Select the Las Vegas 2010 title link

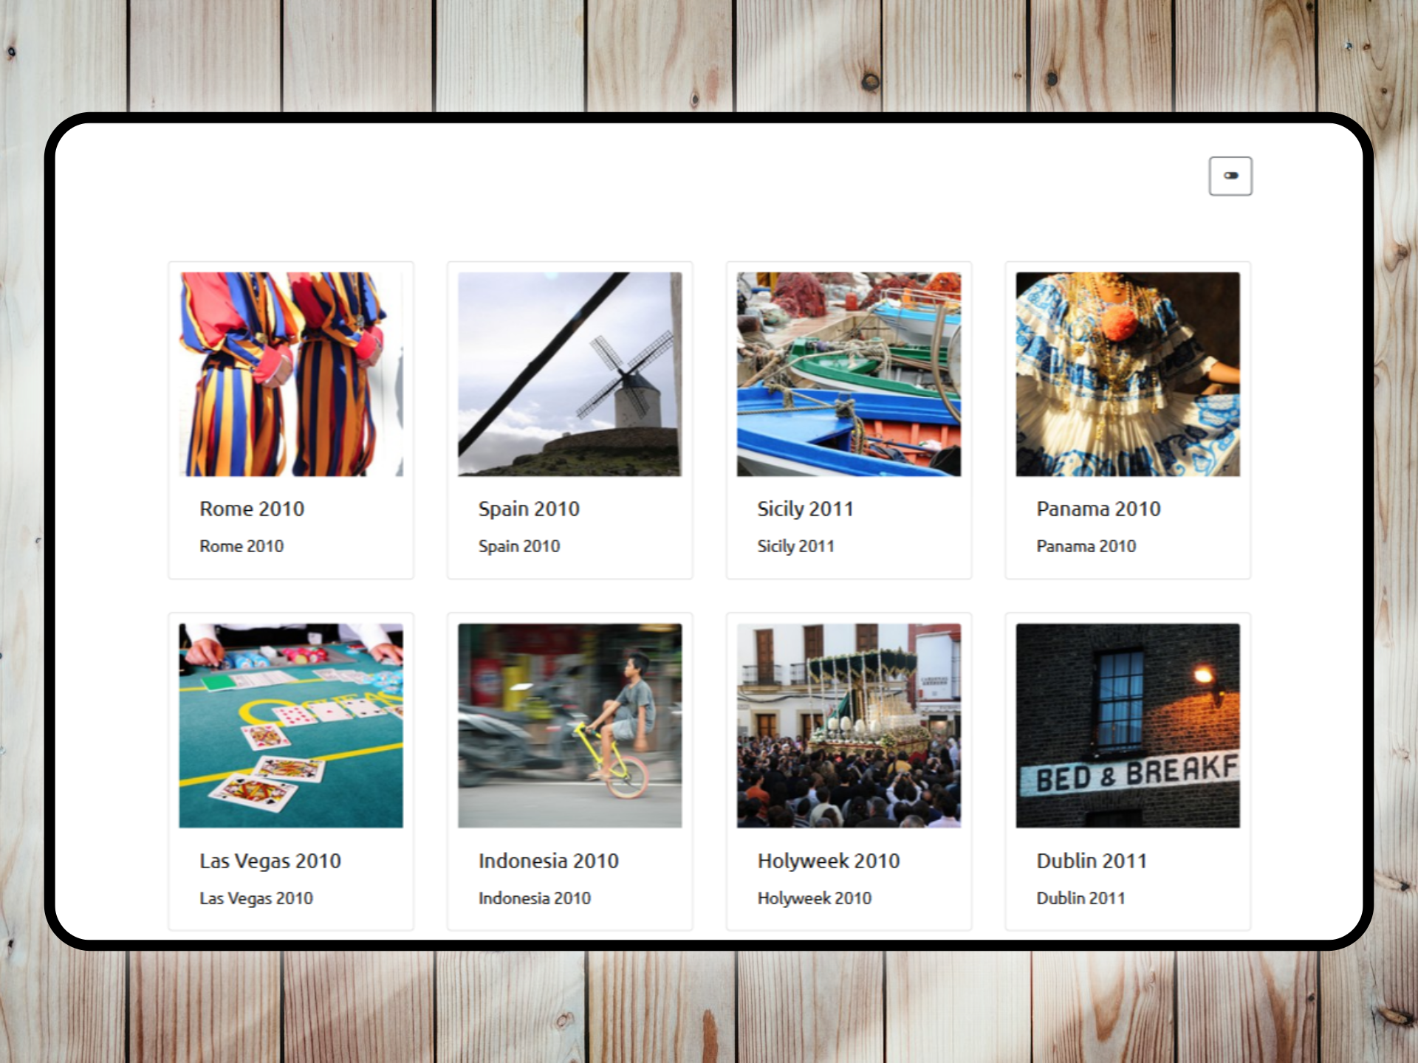tap(270, 861)
